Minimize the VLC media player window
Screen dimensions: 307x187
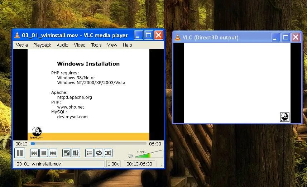138,35
